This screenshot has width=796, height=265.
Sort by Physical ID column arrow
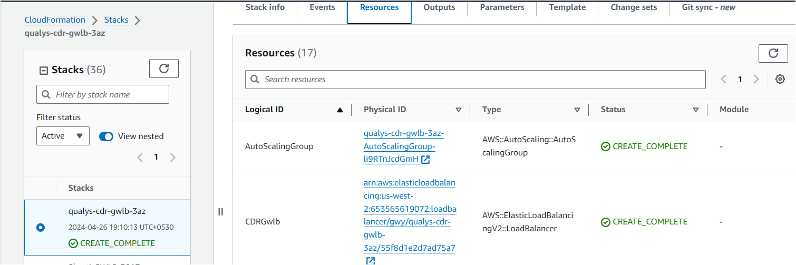458,110
